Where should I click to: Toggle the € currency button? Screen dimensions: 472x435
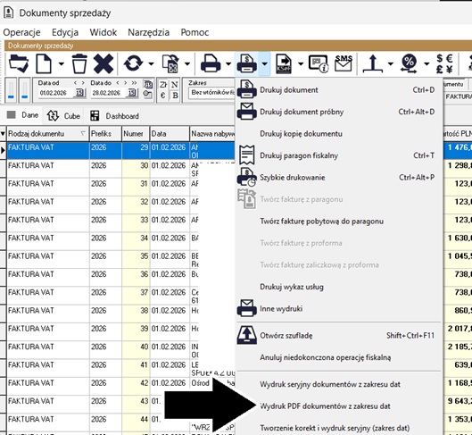163,96
